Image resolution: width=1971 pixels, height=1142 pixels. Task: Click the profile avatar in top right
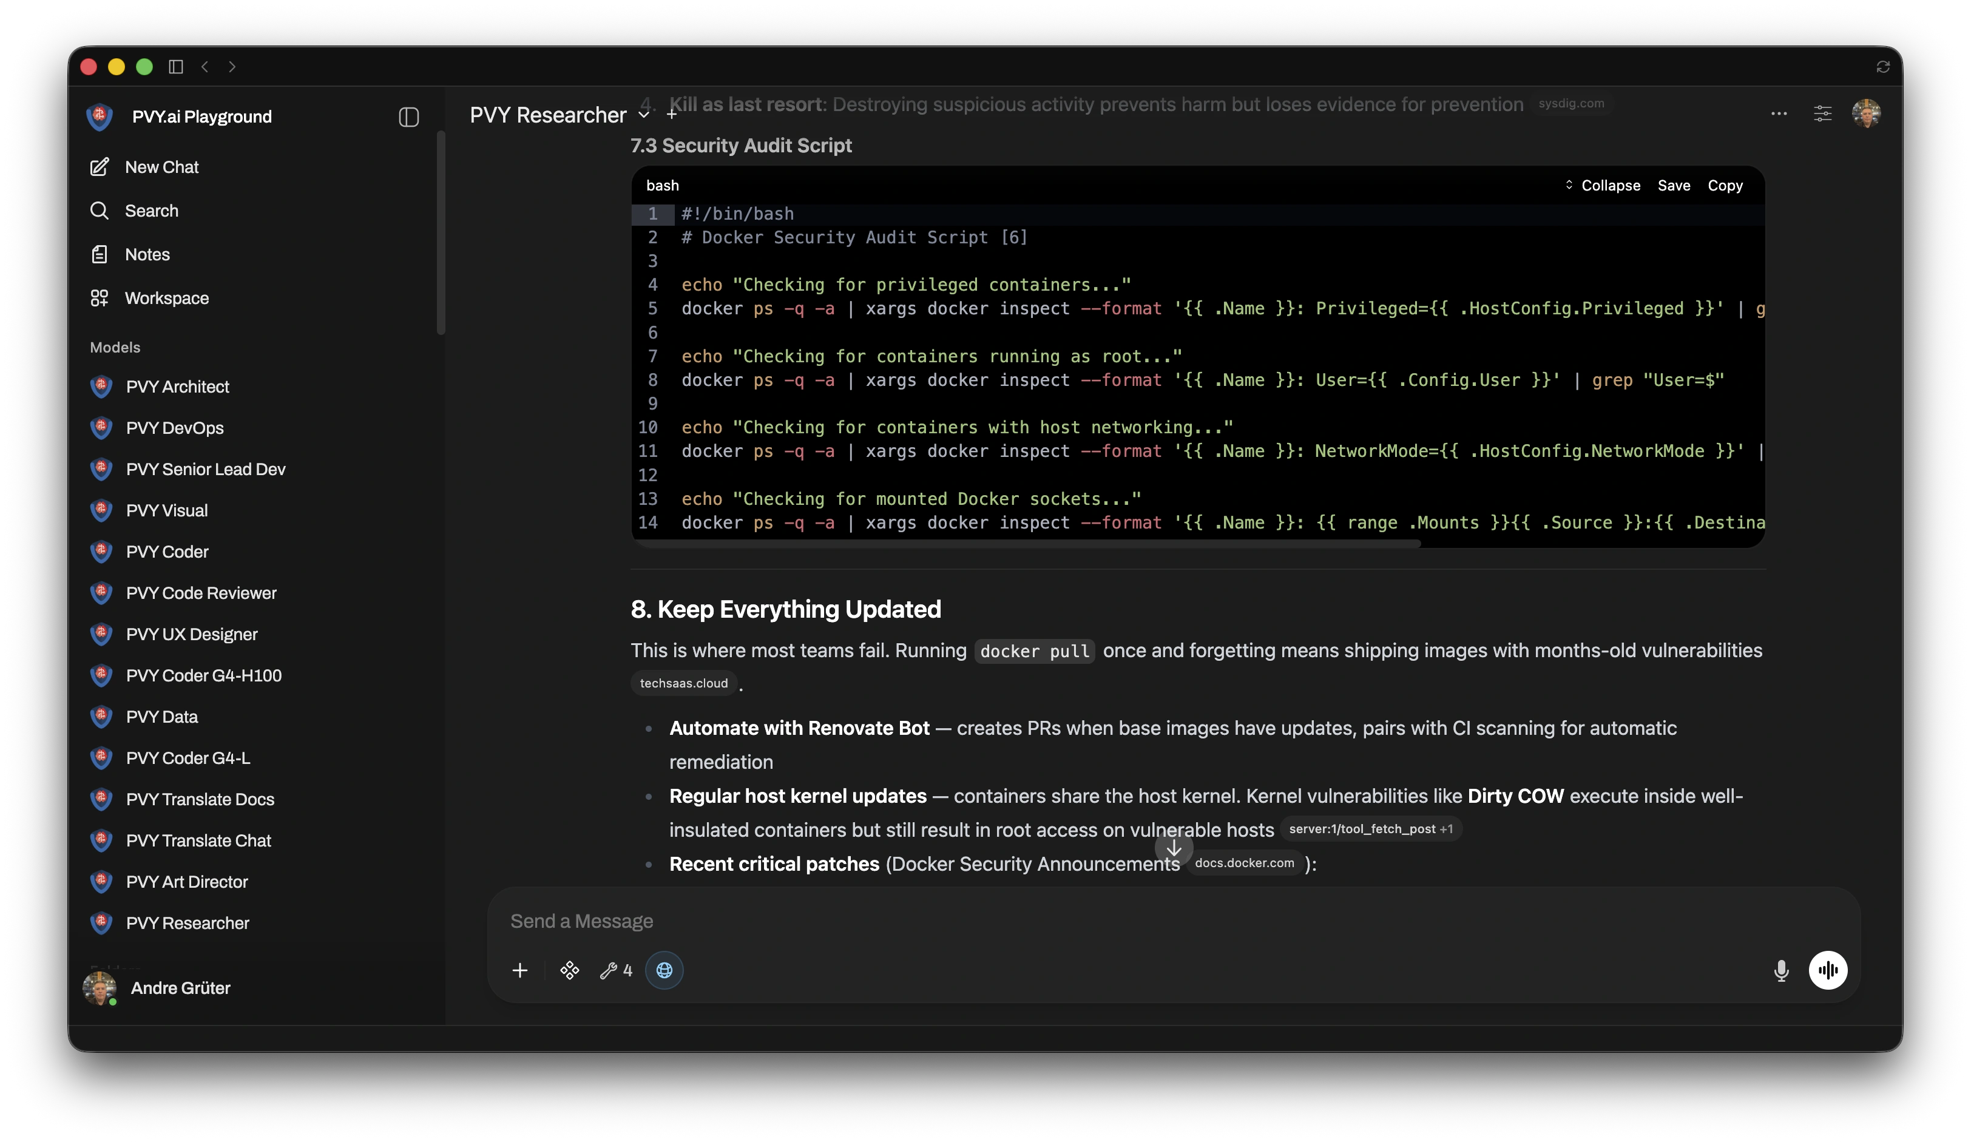click(x=1866, y=113)
